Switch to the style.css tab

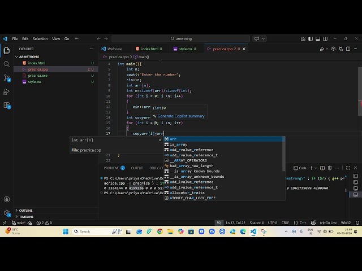click(187, 49)
